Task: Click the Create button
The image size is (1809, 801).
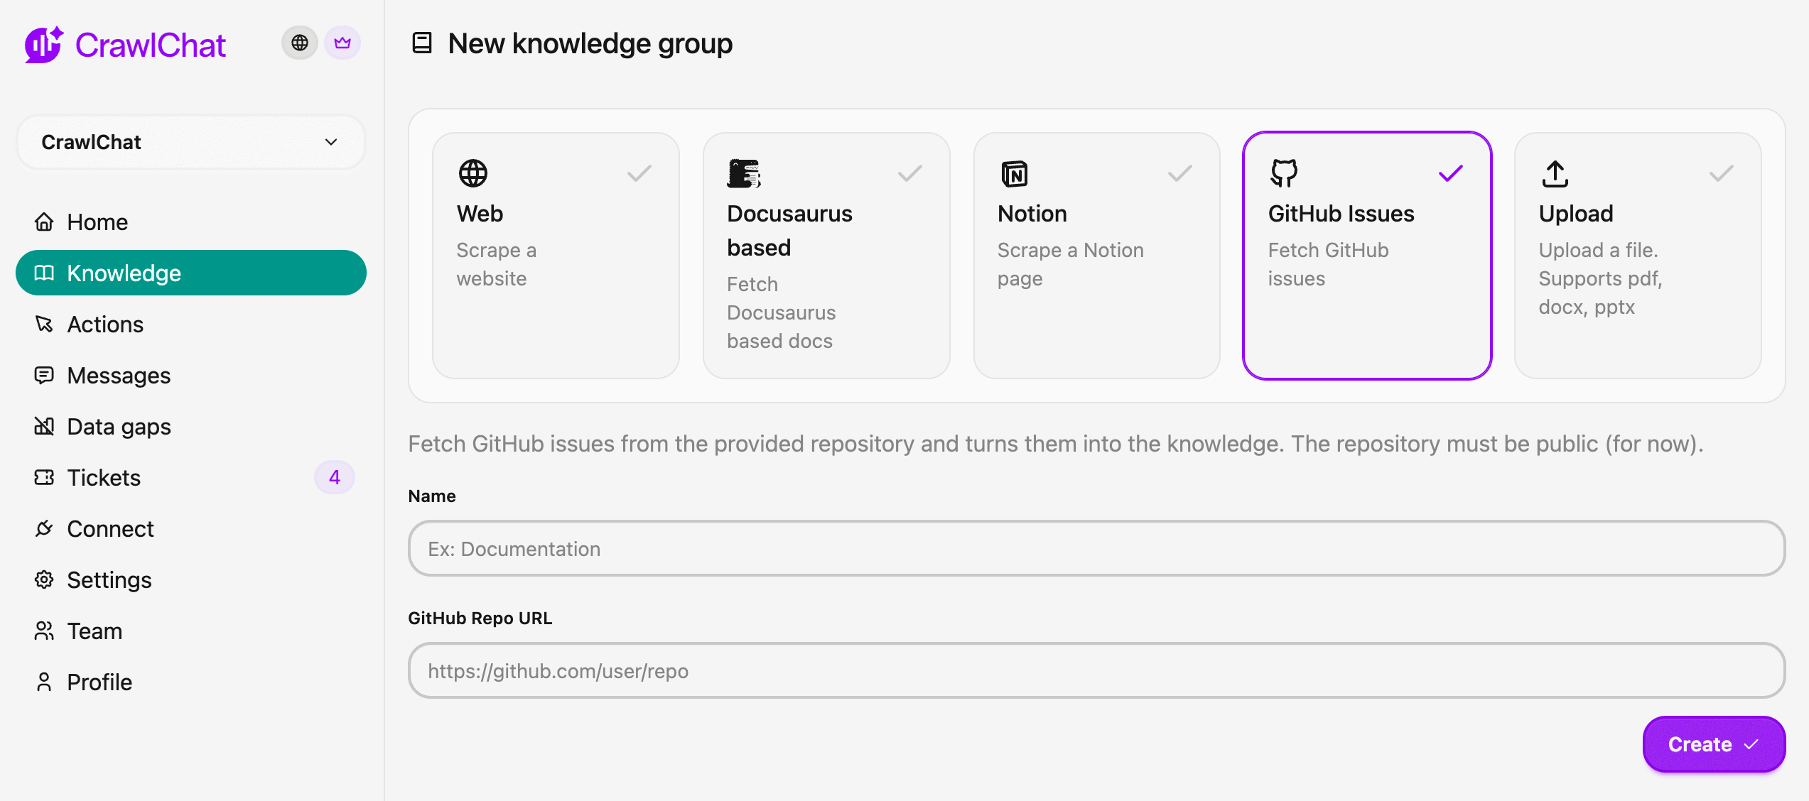Action: (x=1714, y=744)
